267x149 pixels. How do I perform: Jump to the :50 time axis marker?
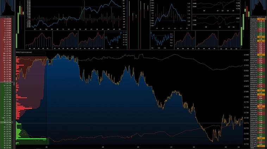(x=138, y=147)
